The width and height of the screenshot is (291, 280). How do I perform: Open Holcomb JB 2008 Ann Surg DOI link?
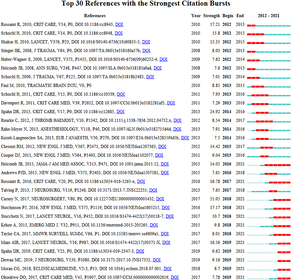(158, 68)
